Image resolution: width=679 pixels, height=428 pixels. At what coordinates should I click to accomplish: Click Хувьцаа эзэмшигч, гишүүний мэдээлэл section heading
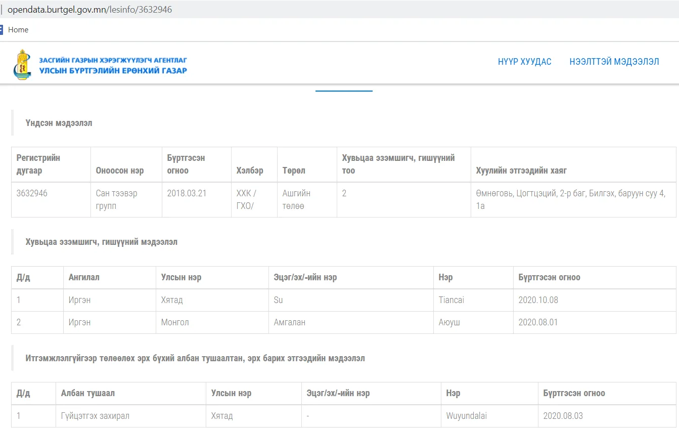[102, 242]
